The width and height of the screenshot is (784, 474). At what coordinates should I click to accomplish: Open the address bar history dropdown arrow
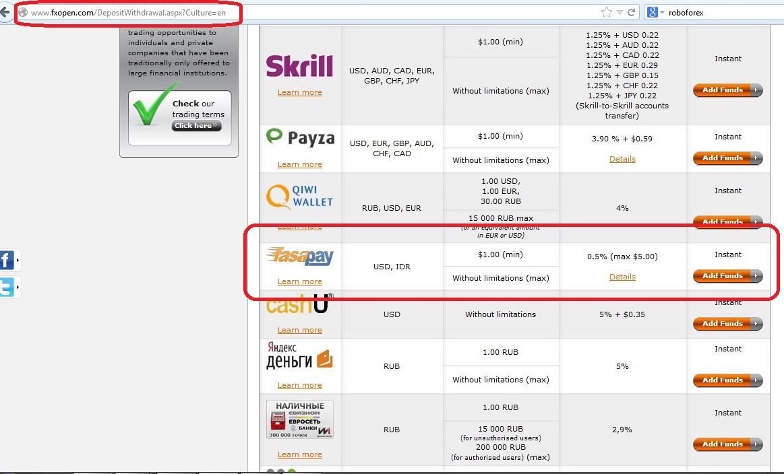(x=620, y=13)
